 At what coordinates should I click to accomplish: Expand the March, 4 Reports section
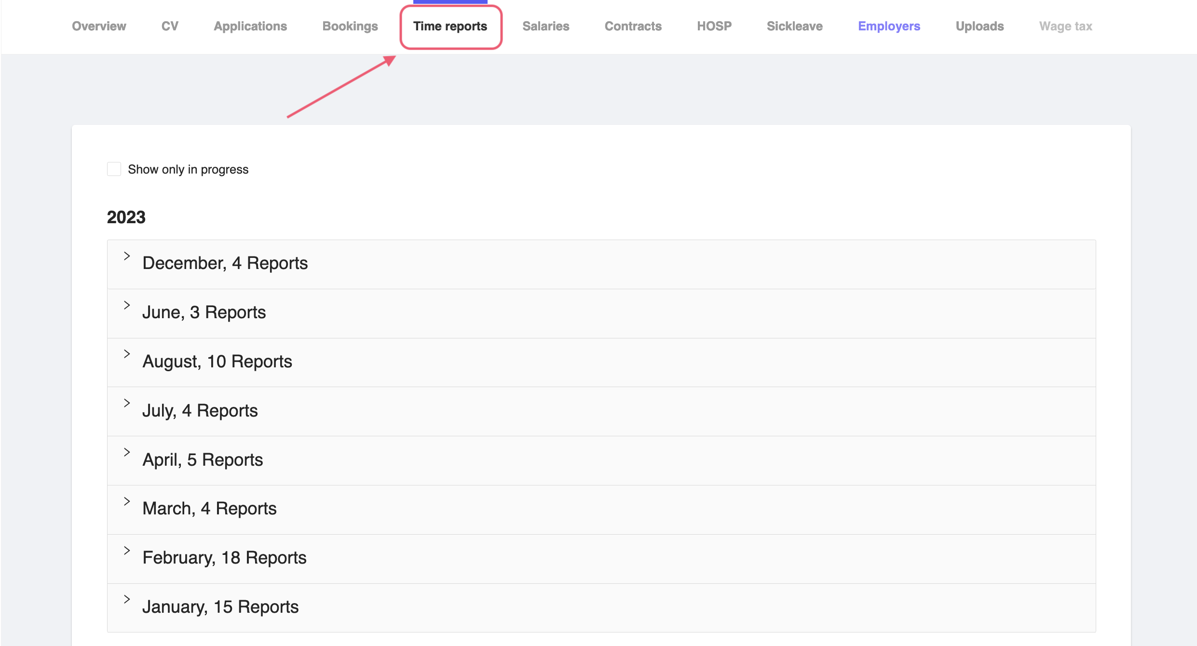209,509
